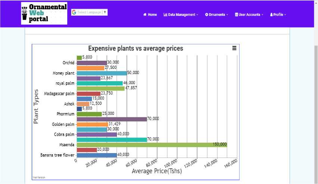Screen dimensions: 318x184
Task: Click the chart title text
Action: click(135, 48)
